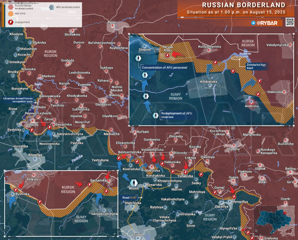Click the blue location dot at Khodyne

[x=16, y=38]
